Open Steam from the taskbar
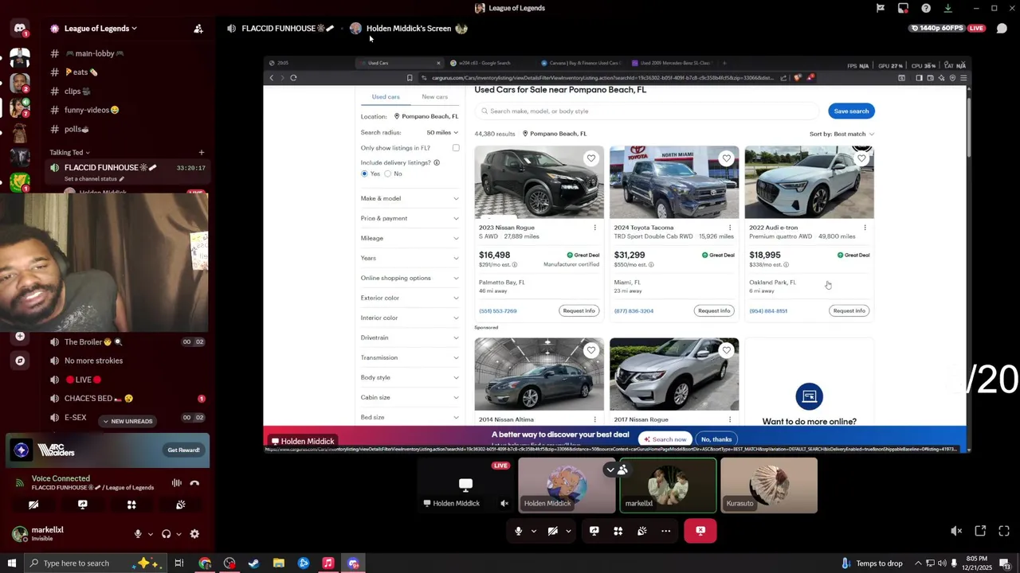Image resolution: width=1020 pixels, height=573 pixels. click(254, 563)
